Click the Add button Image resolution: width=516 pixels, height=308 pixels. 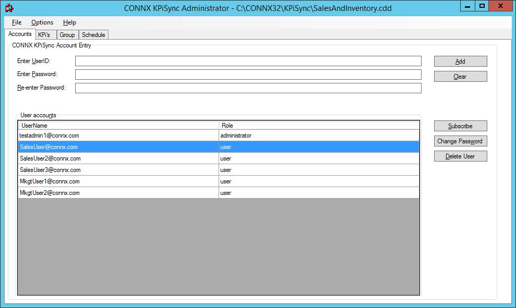coord(460,61)
